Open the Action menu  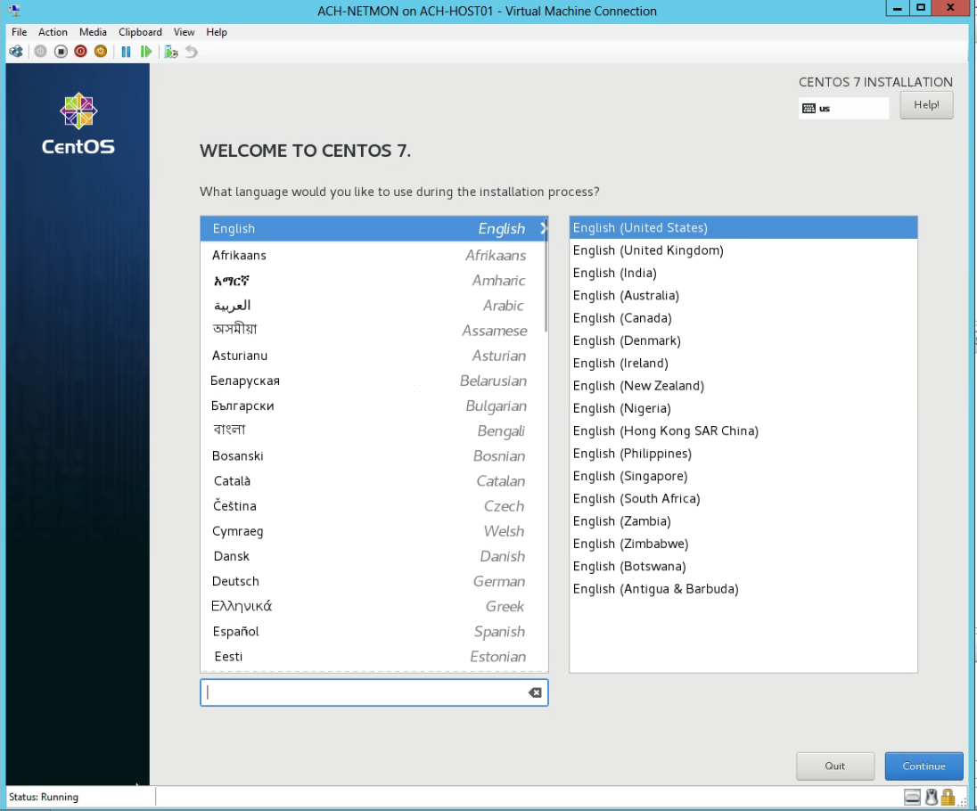pyautogui.click(x=53, y=32)
